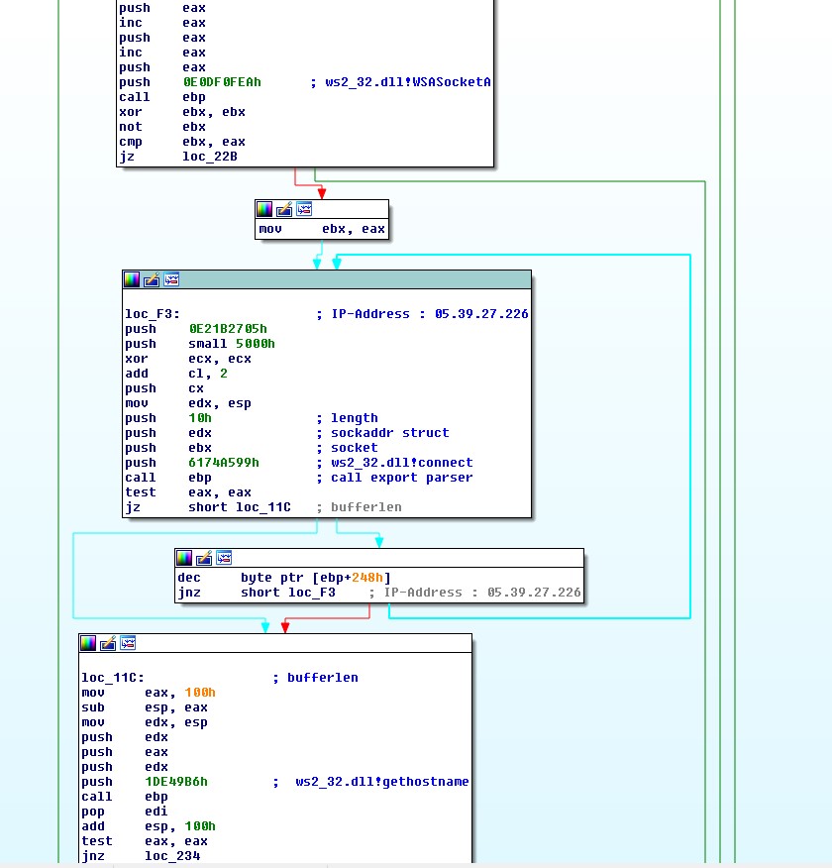Click 'small 5000h' operand
This screenshot has height=868, width=832.
click(x=231, y=344)
